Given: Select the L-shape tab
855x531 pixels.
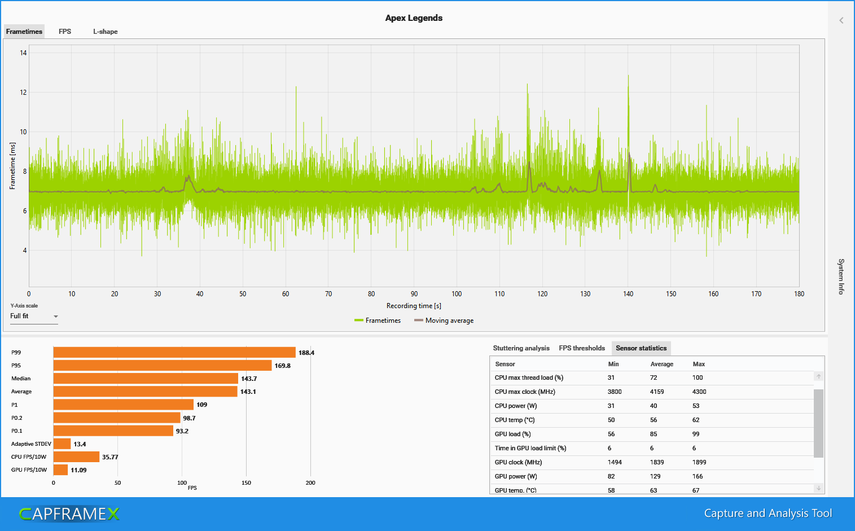Looking at the screenshot, I should (106, 32).
